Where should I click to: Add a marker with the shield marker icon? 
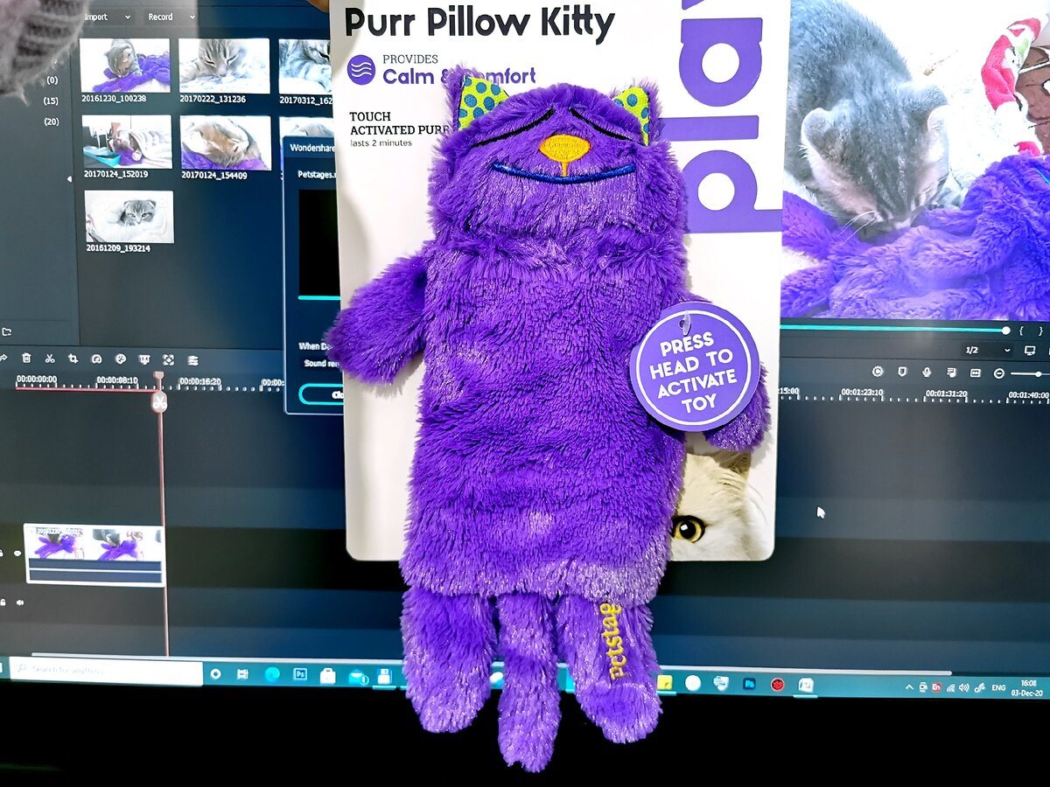(902, 372)
